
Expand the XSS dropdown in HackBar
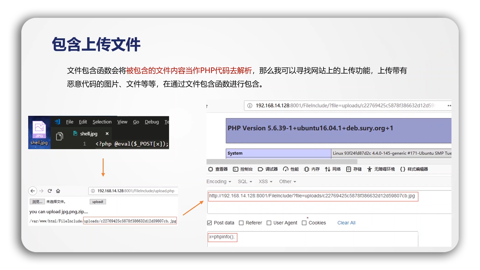265,181
